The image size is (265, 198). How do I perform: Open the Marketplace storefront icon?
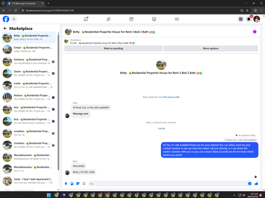pos(154,19)
